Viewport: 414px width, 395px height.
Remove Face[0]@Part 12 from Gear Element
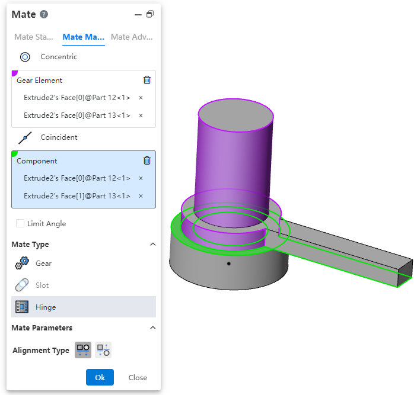(x=141, y=98)
